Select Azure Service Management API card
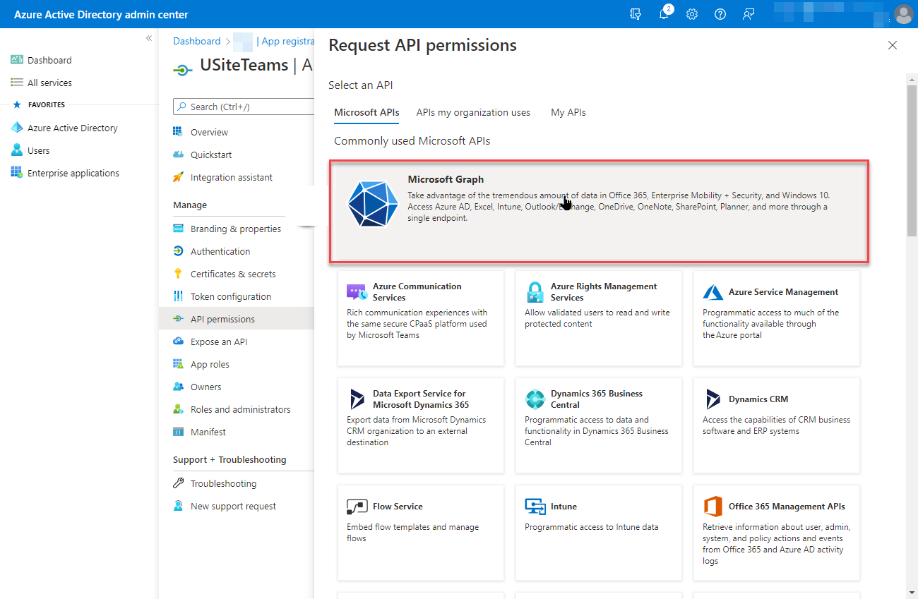This screenshot has height=599, width=918. point(777,318)
